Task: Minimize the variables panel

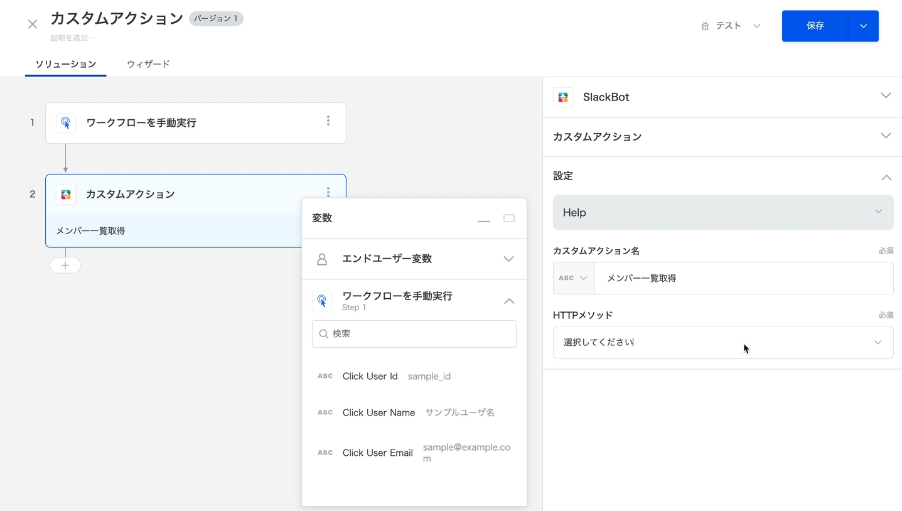Action: [483, 219]
